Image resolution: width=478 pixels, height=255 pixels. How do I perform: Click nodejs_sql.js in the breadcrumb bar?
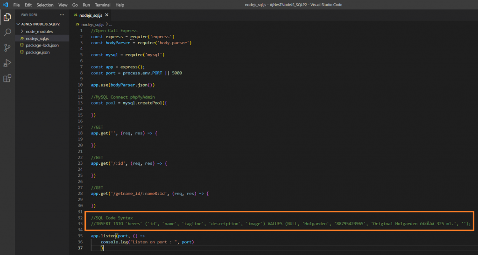[x=93, y=24]
